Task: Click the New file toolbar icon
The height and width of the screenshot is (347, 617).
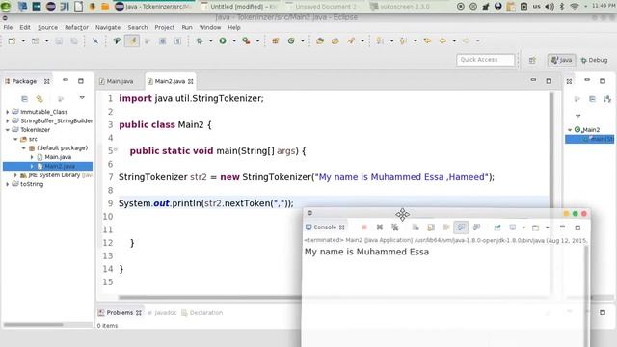Action: (12, 40)
